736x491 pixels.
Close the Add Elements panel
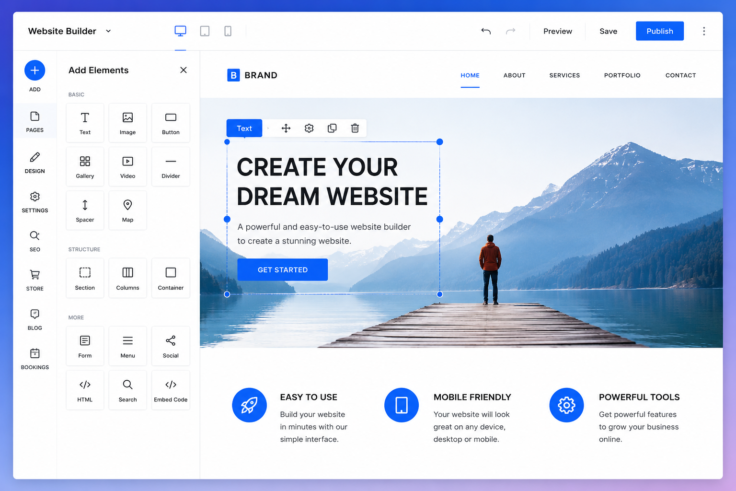click(x=184, y=70)
